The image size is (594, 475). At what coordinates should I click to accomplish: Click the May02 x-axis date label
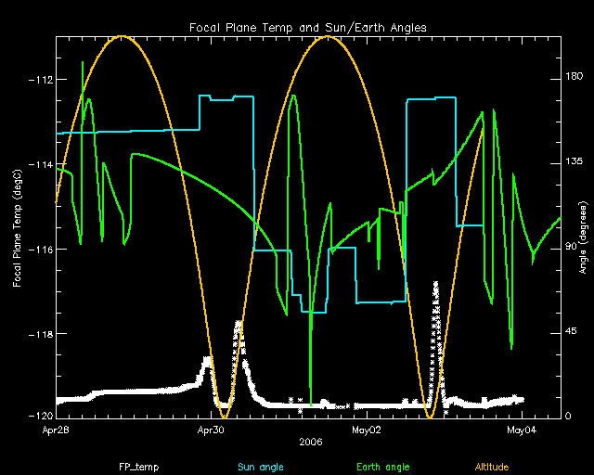(368, 430)
